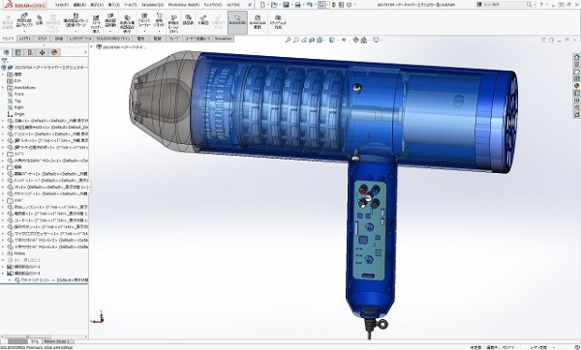
Task: Click Zoom to Fit in heads-up toolbar
Action: pyautogui.click(x=289, y=40)
